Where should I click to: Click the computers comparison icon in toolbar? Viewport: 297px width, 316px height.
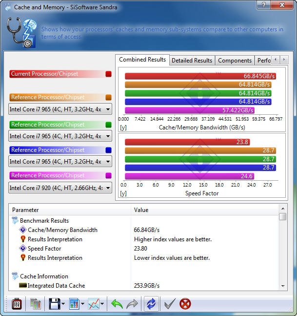tap(36, 304)
